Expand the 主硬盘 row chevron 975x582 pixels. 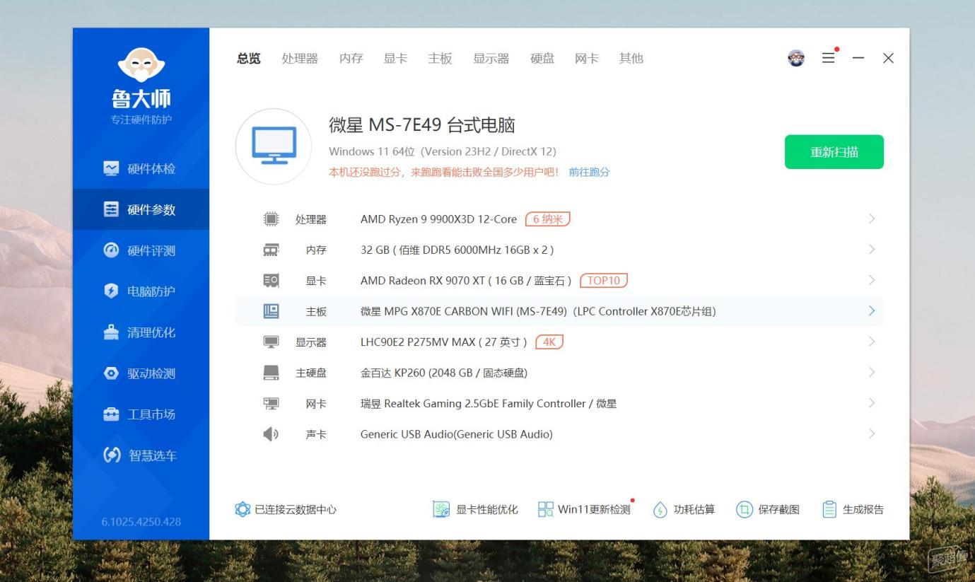click(x=871, y=372)
